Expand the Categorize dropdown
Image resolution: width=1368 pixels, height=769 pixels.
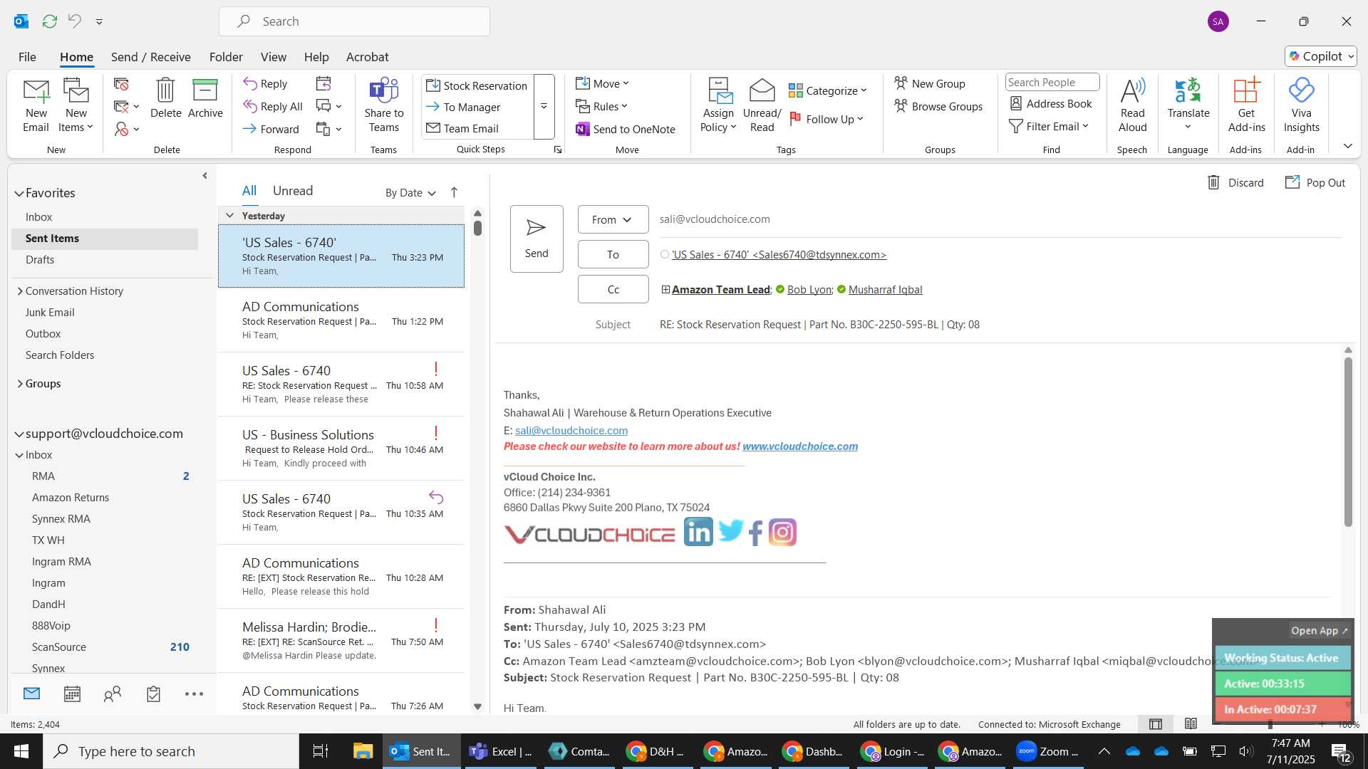(828, 90)
